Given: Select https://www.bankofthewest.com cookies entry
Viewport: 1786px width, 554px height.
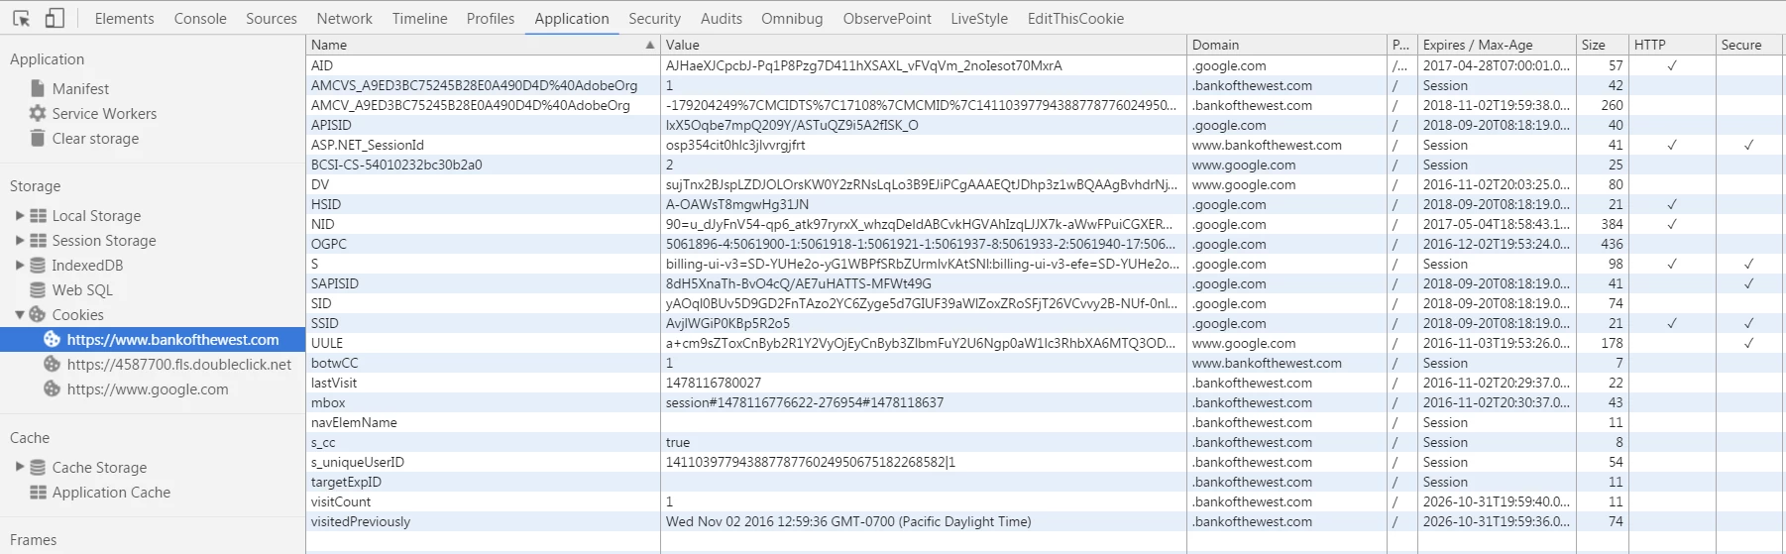Looking at the screenshot, I should click(x=172, y=339).
